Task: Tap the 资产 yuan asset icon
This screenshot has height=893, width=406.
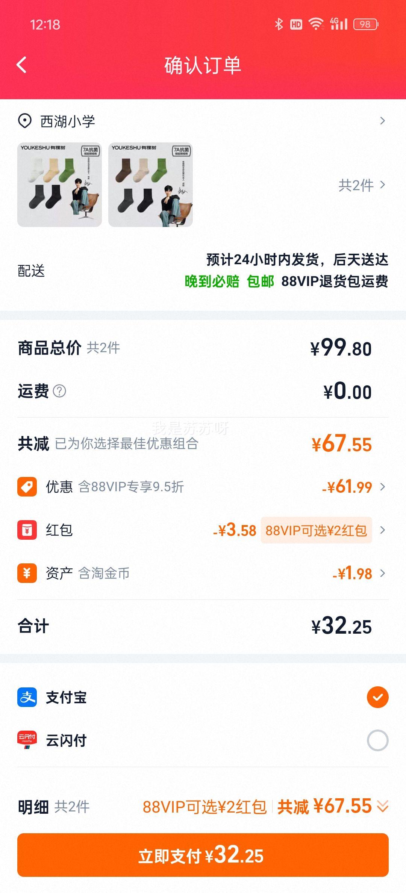Action: point(27,573)
